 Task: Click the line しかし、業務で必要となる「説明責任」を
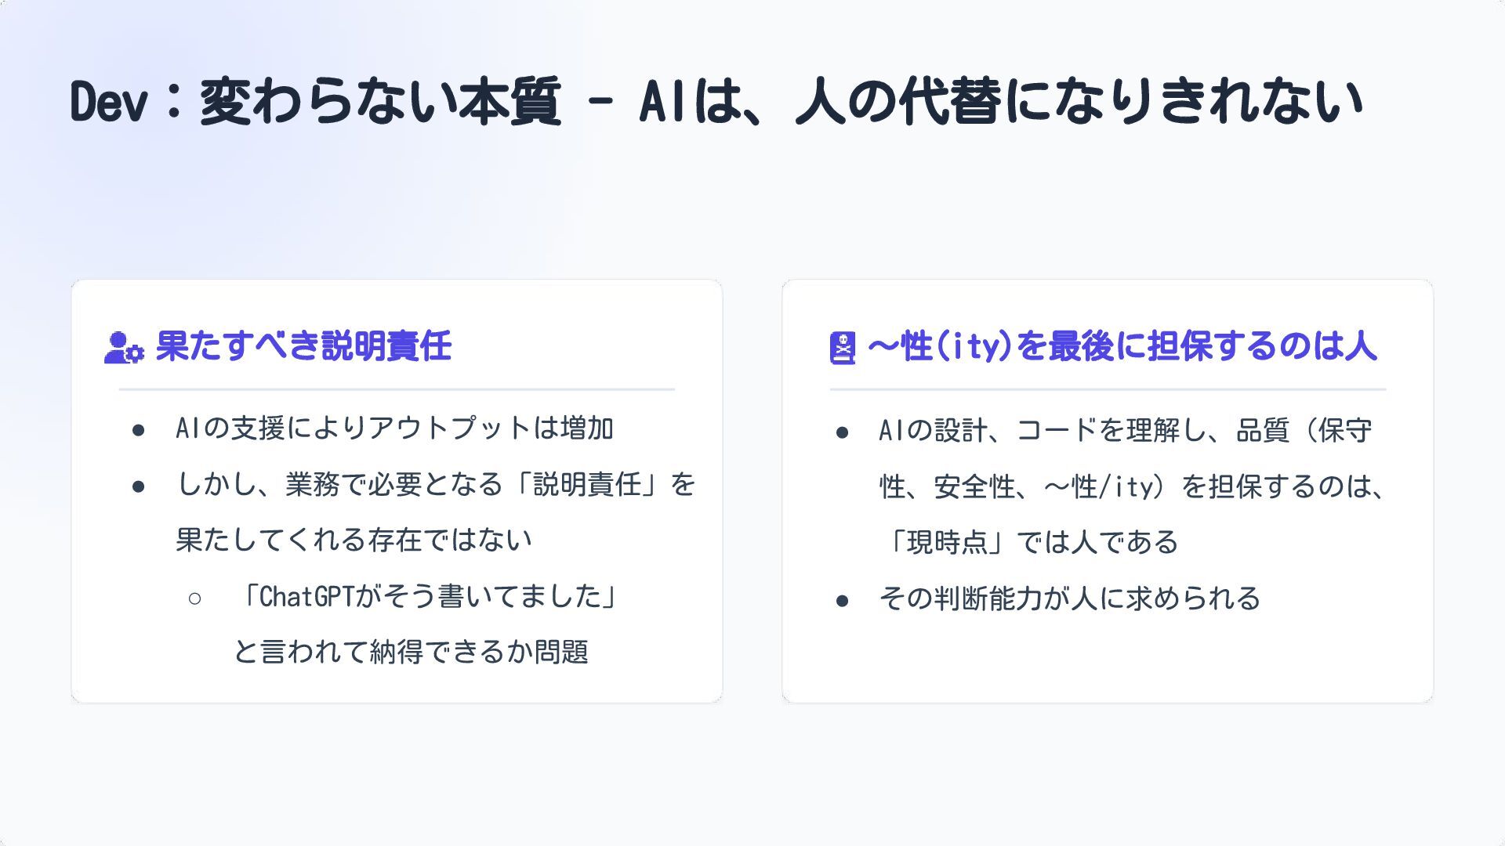pyautogui.click(x=436, y=485)
